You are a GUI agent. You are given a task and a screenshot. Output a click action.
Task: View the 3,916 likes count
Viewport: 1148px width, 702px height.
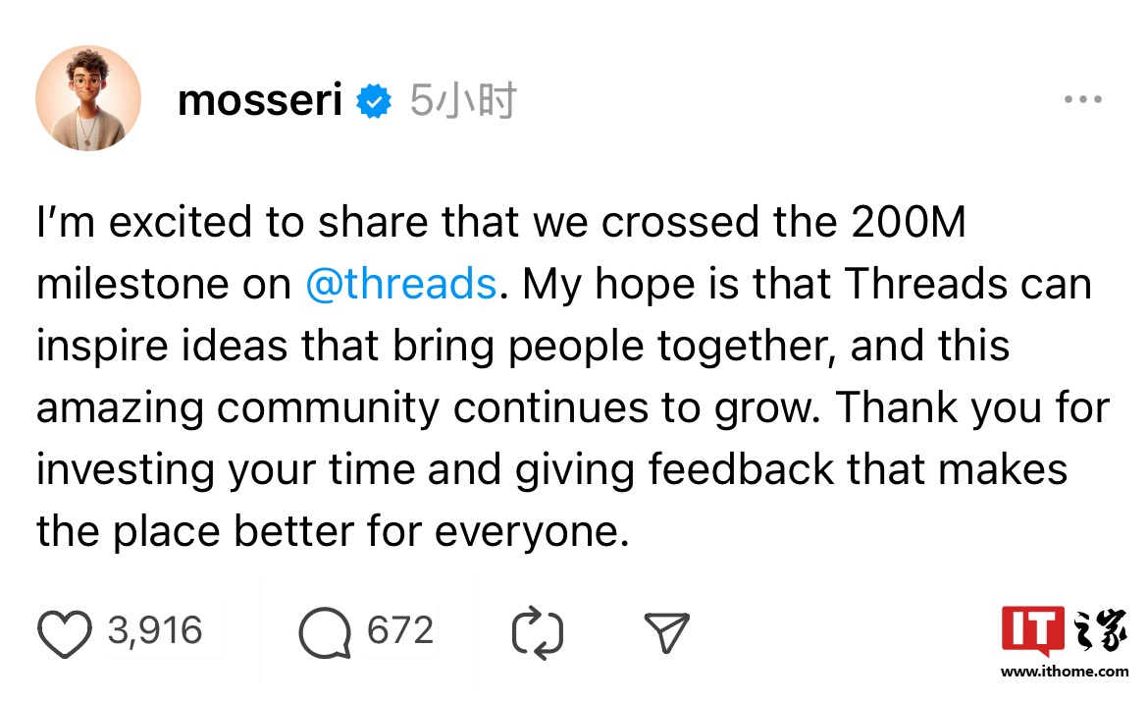click(155, 630)
